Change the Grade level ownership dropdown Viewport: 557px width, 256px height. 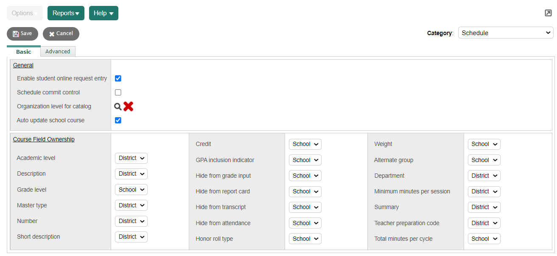coord(131,190)
